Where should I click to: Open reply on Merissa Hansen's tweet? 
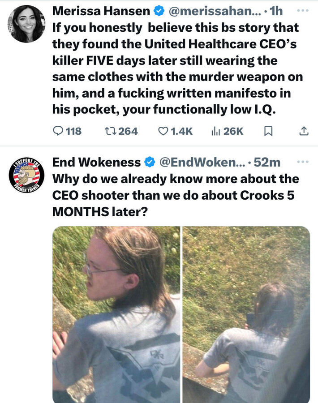(x=67, y=131)
